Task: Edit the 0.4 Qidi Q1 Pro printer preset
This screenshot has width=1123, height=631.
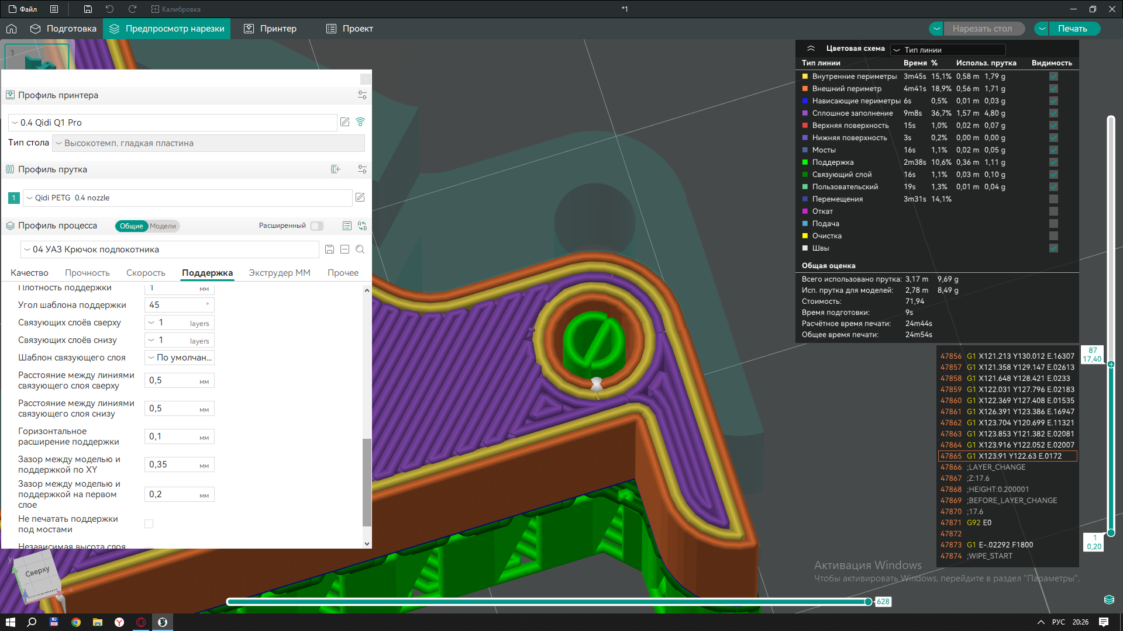Action: click(x=345, y=122)
